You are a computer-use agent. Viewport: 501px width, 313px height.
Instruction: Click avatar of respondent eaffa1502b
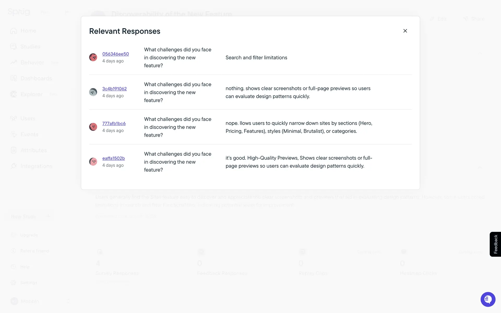click(93, 161)
